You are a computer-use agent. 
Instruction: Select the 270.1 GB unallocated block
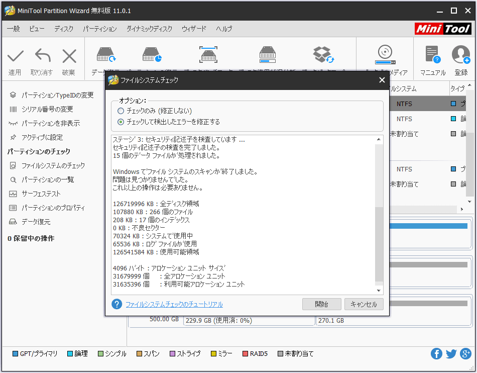394,320
